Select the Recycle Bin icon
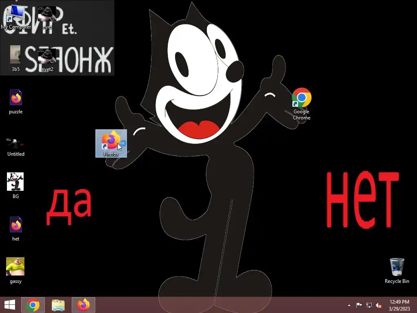417x313 pixels. click(x=397, y=271)
